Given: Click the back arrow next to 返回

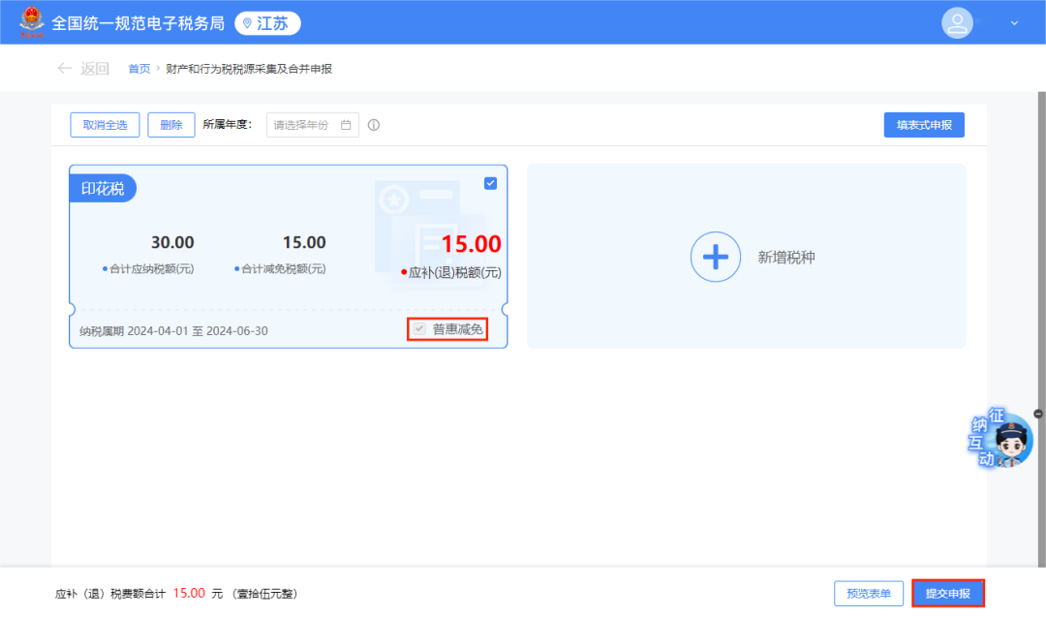Looking at the screenshot, I should coord(64,68).
